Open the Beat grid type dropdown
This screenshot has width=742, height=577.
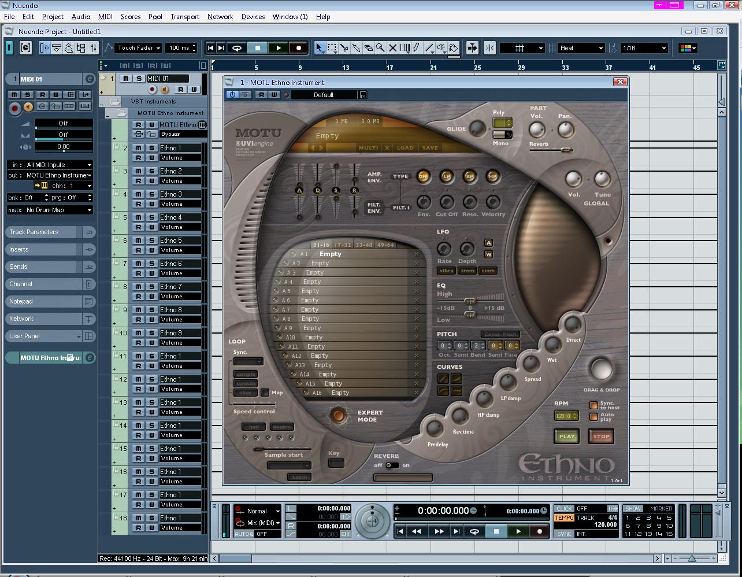581,48
